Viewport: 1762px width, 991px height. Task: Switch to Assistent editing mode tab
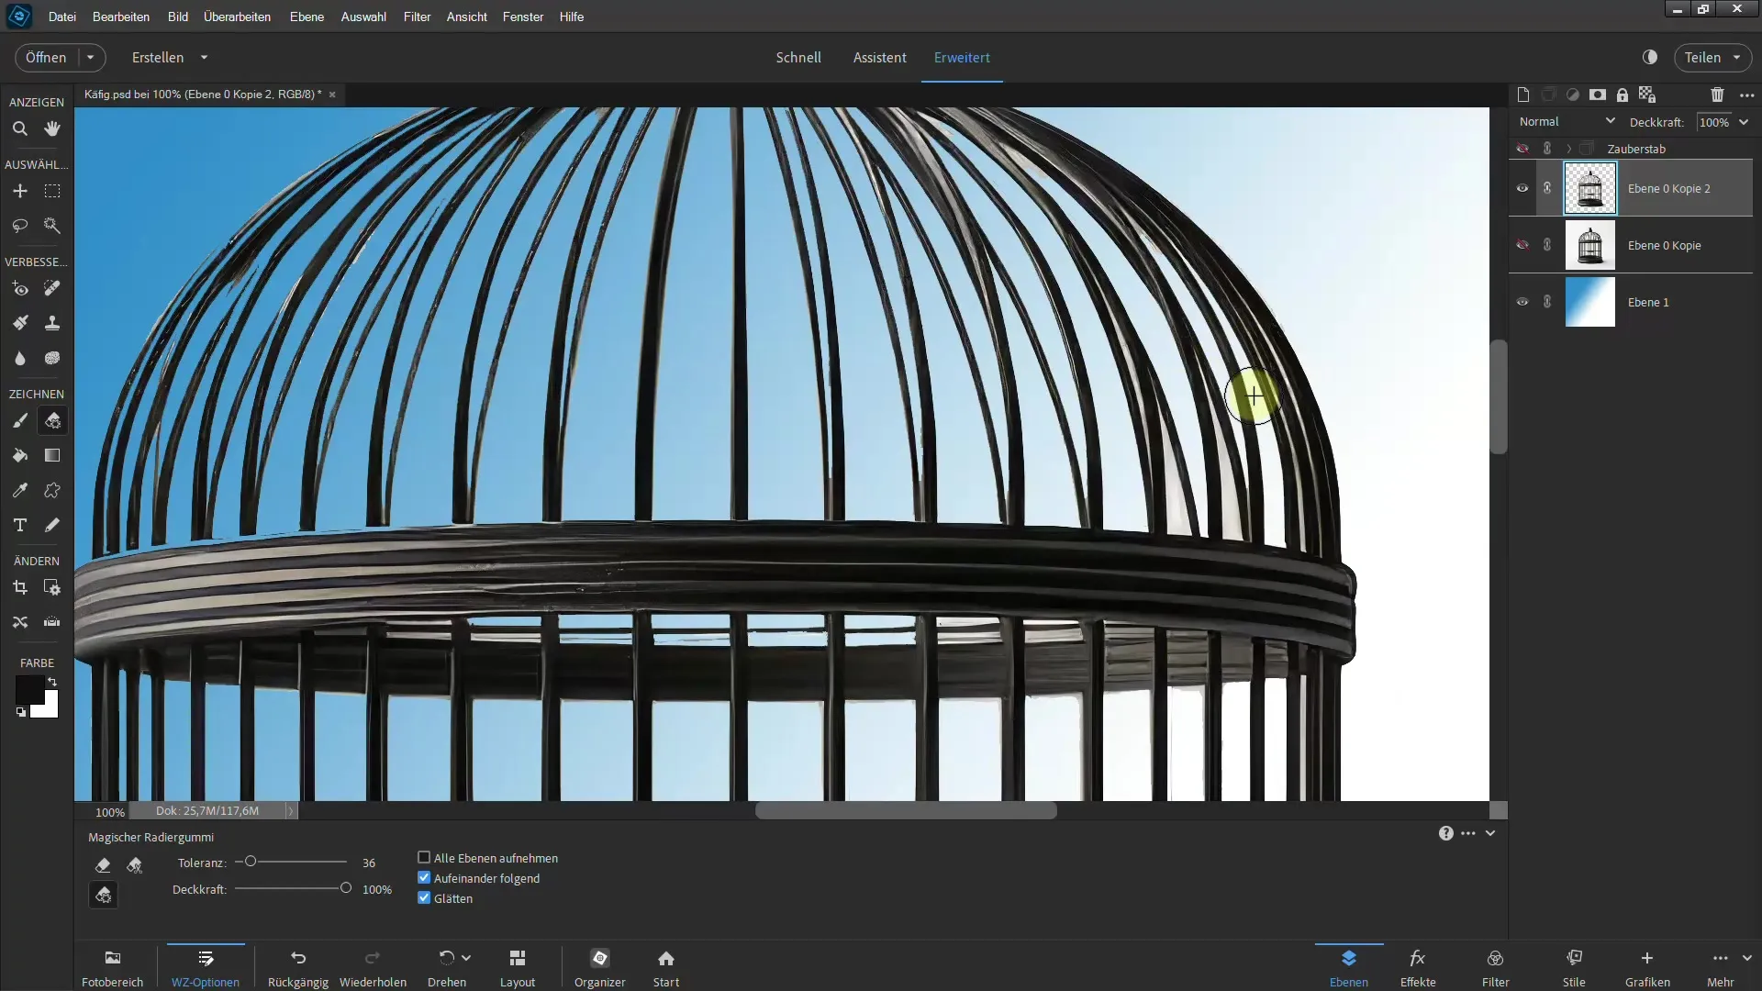click(x=880, y=57)
